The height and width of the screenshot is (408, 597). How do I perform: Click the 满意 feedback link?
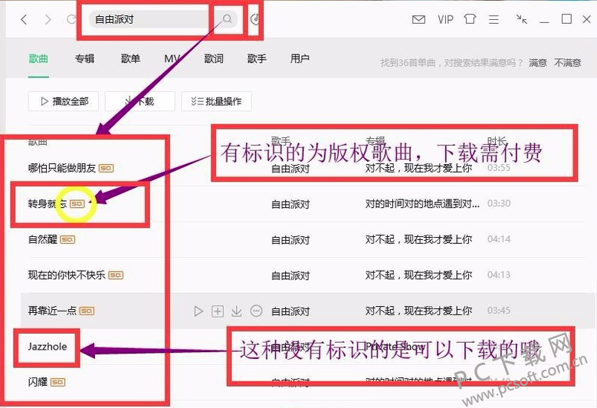(537, 63)
